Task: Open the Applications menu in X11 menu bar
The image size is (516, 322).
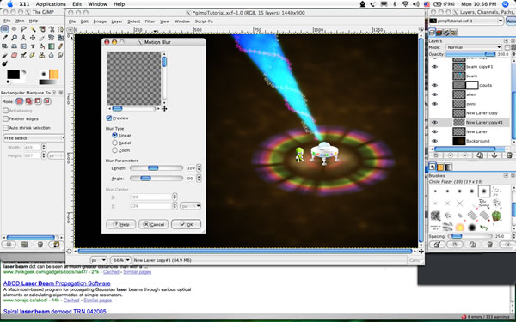Action: (51, 4)
